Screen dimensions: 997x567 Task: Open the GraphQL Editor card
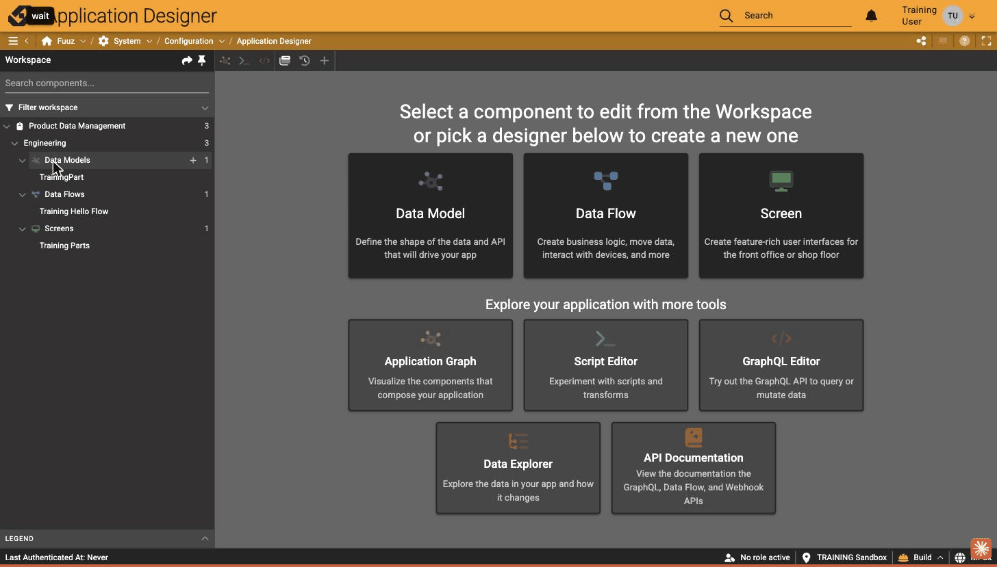coord(781,365)
